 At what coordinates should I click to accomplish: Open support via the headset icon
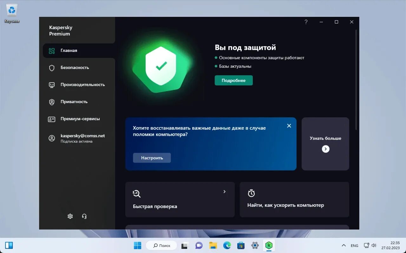pos(84,216)
